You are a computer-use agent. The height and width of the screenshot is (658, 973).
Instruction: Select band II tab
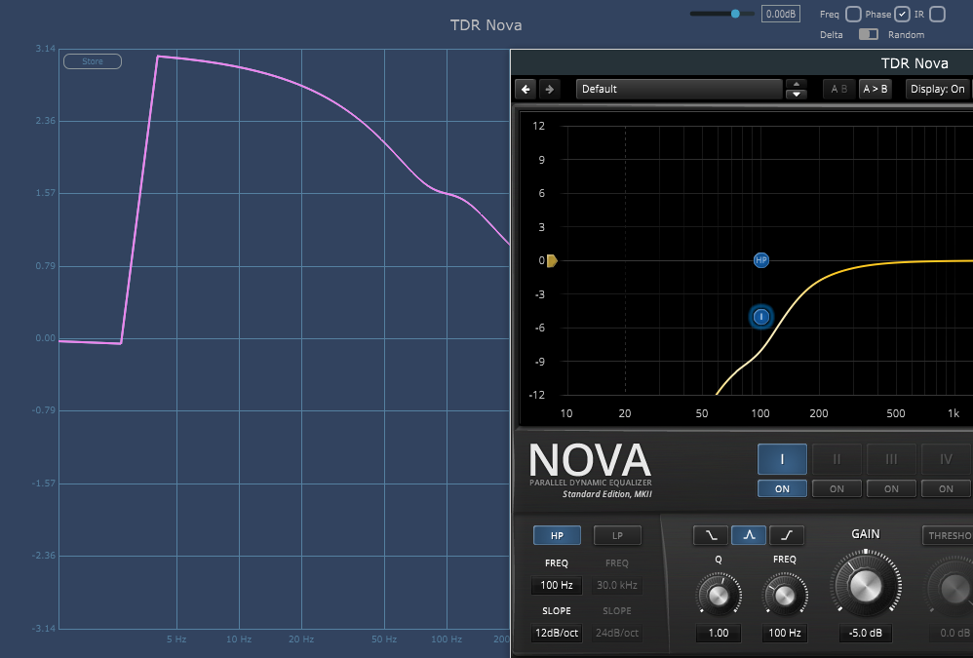pyautogui.click(x=837, y=459)
